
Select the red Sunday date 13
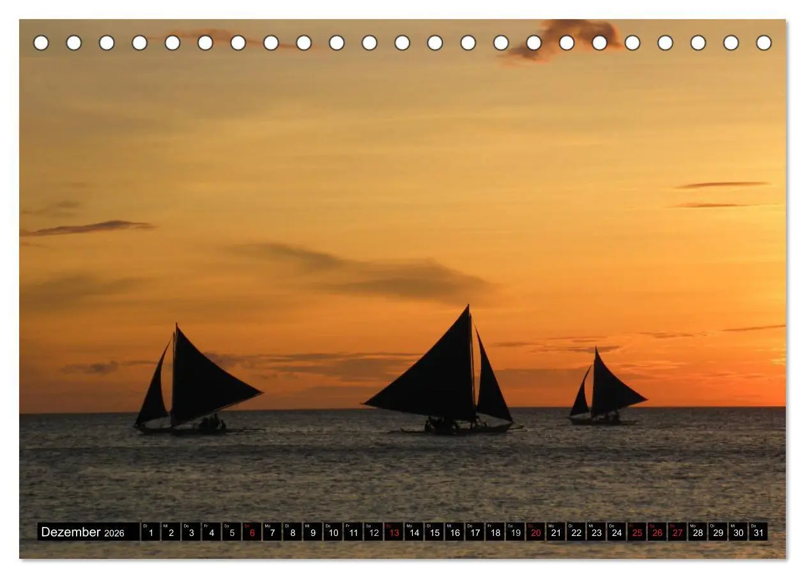pyautogui.click(x=394, y=531)
